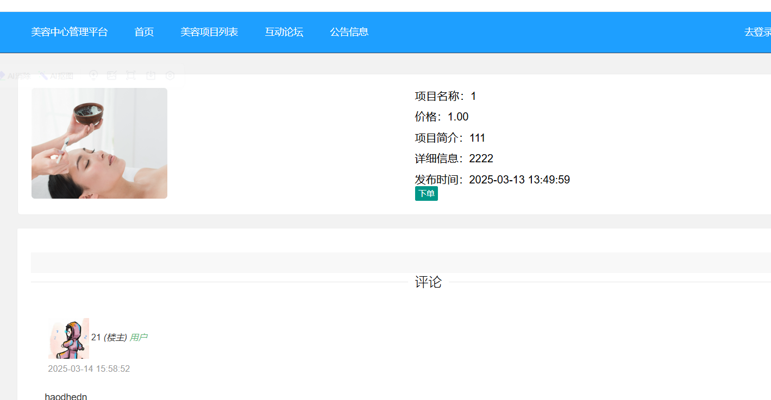Open 公告信息 from the top navigation
This screenshot has width=771, height=400.
pos(349,32)
